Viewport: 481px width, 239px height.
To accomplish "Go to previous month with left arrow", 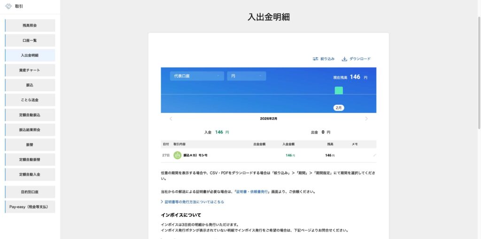I will point(171,119).
